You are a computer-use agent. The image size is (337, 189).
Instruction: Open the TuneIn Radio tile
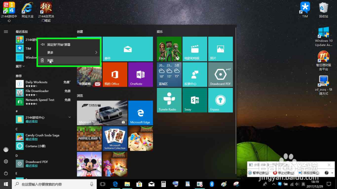click(x=169, y=100)
